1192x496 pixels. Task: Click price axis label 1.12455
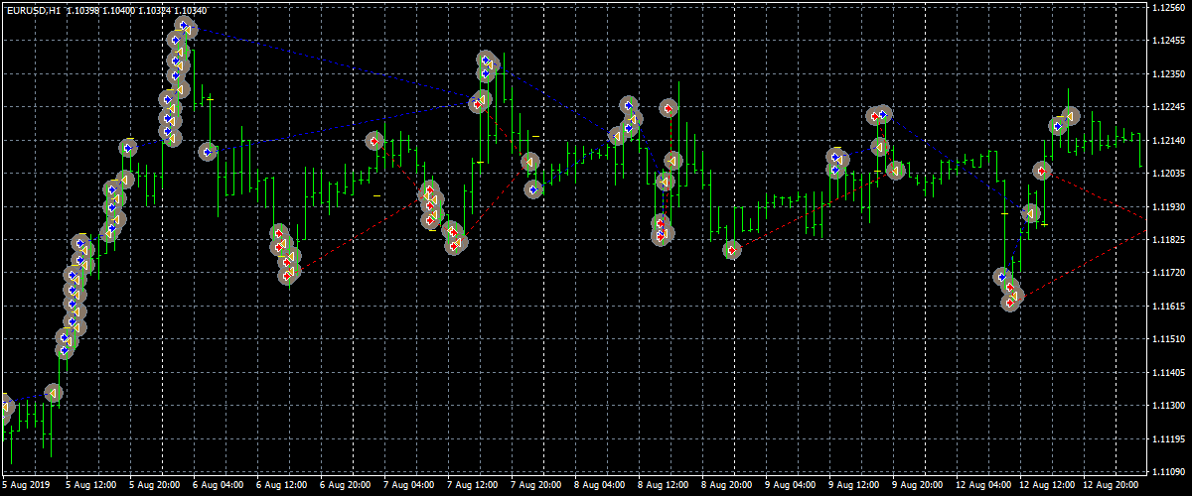[x=1168, y=41]
